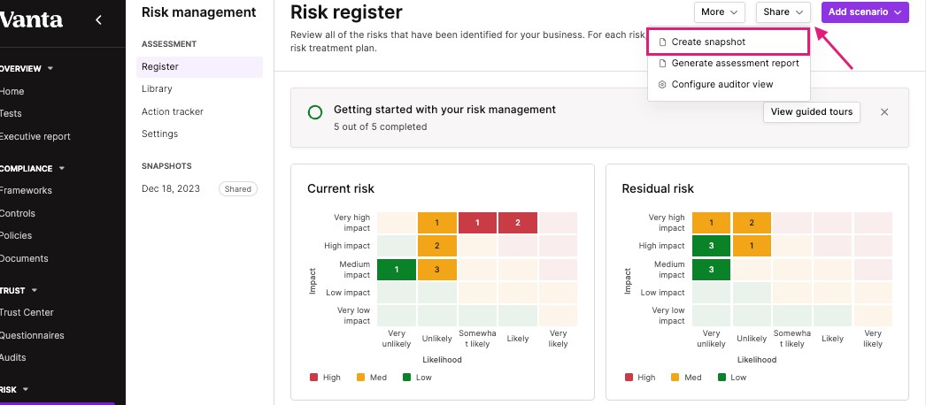
Task: Open Trust Center
Action: 27,312
